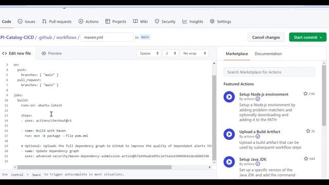329x185 pixels.
Task: Click verified badge under Setup Node.js environment
Action: [x=258, y=99]
